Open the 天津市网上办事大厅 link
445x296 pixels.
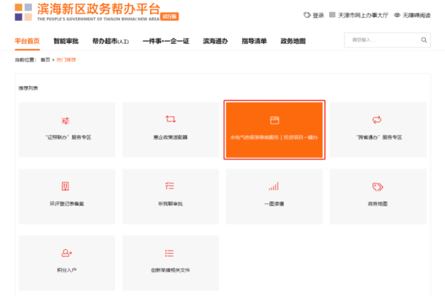click(363, 16)
